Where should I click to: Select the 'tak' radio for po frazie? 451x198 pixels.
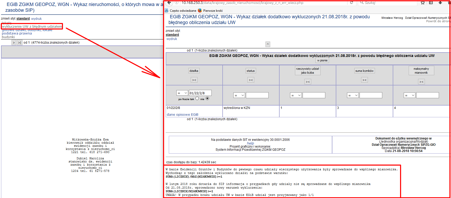point(197,98)
